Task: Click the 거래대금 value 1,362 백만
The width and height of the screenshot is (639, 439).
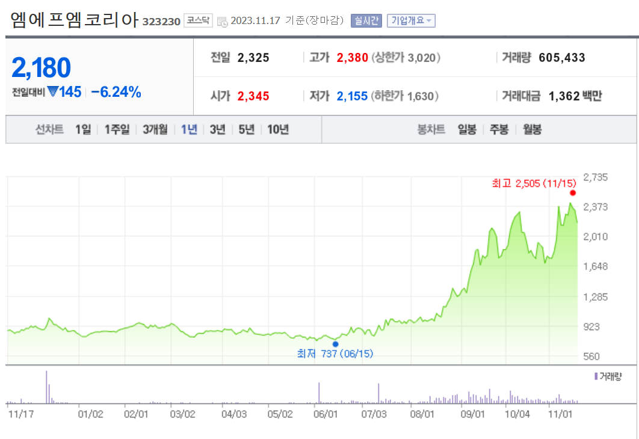Action: [x=575, y=96]
